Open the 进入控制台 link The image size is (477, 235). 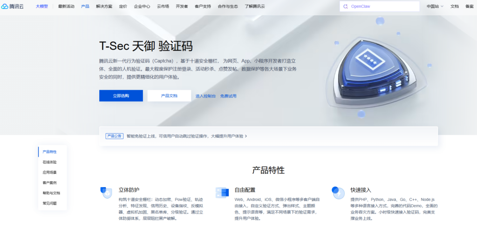[x=205, y=96]
